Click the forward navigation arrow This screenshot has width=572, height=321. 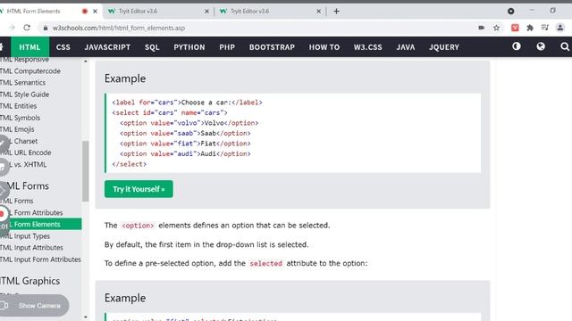pyautogui.click(x=12, y=28)
